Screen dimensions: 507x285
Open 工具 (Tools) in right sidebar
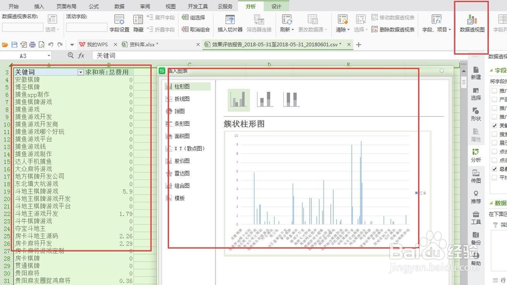(476, 218)
